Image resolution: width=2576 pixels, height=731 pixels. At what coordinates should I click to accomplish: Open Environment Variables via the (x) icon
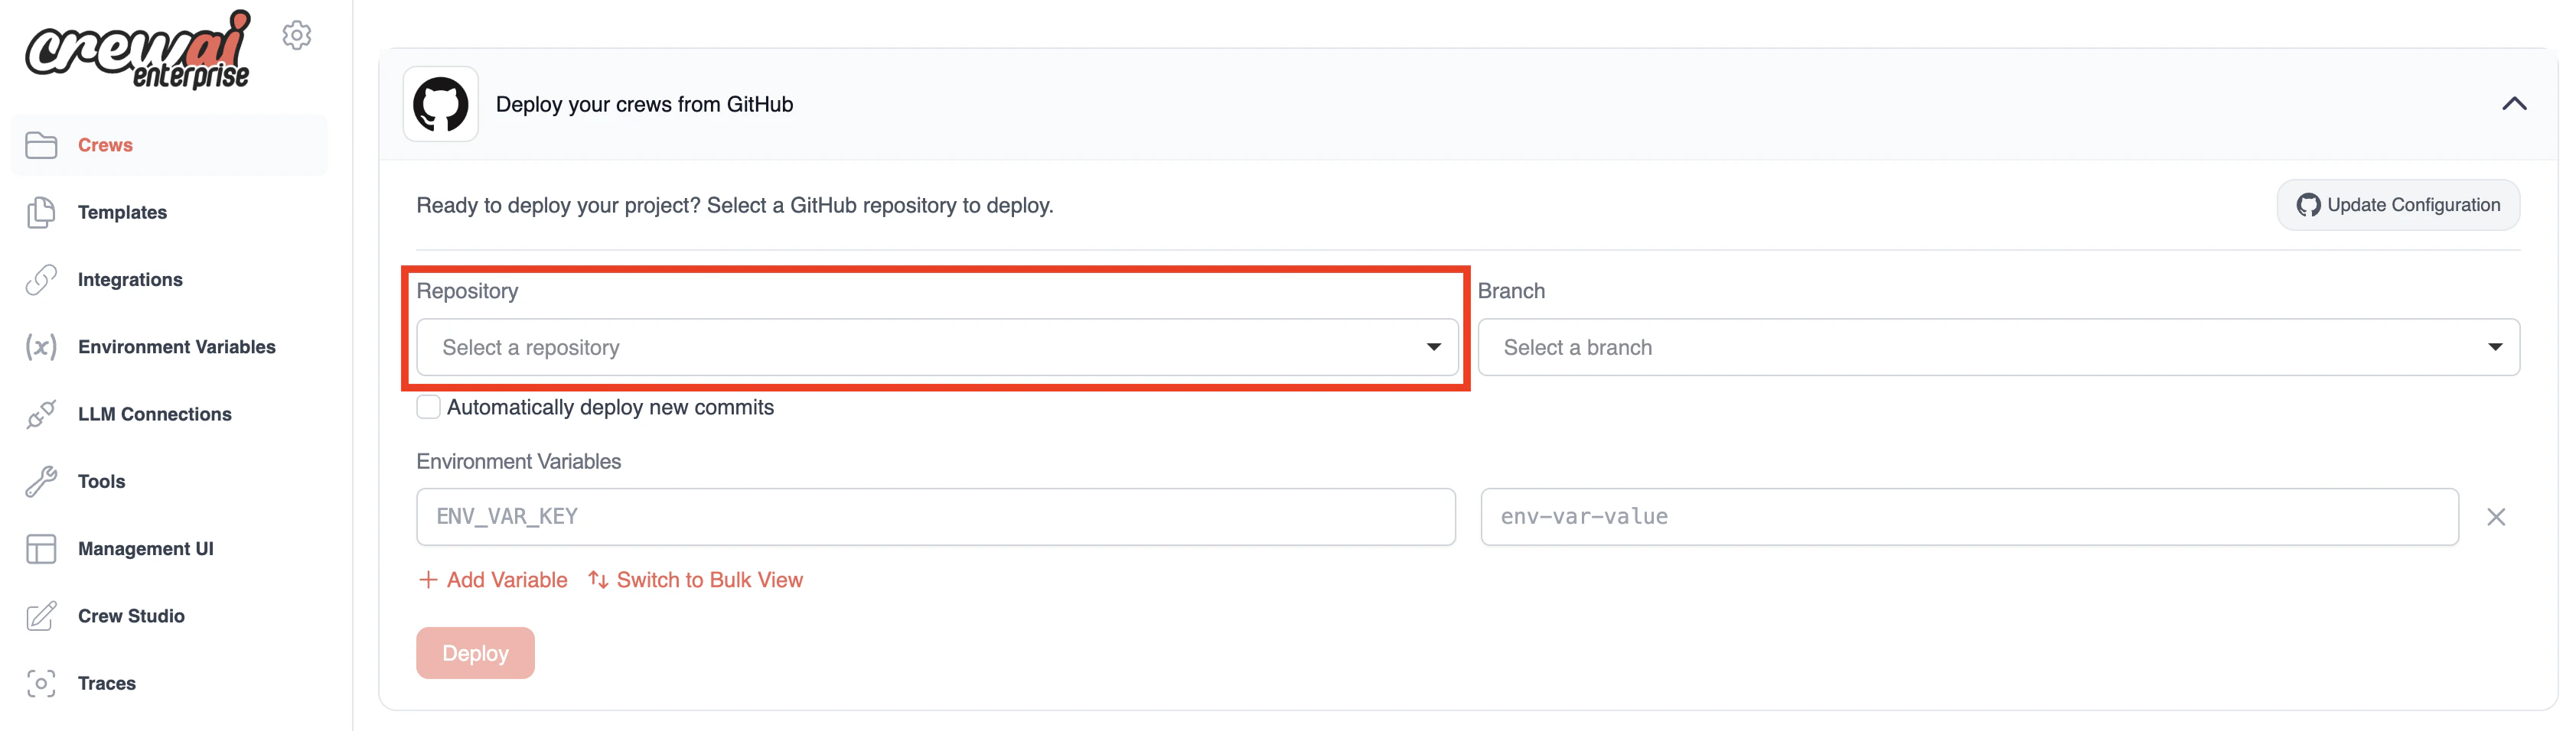(x=41, y=346)
